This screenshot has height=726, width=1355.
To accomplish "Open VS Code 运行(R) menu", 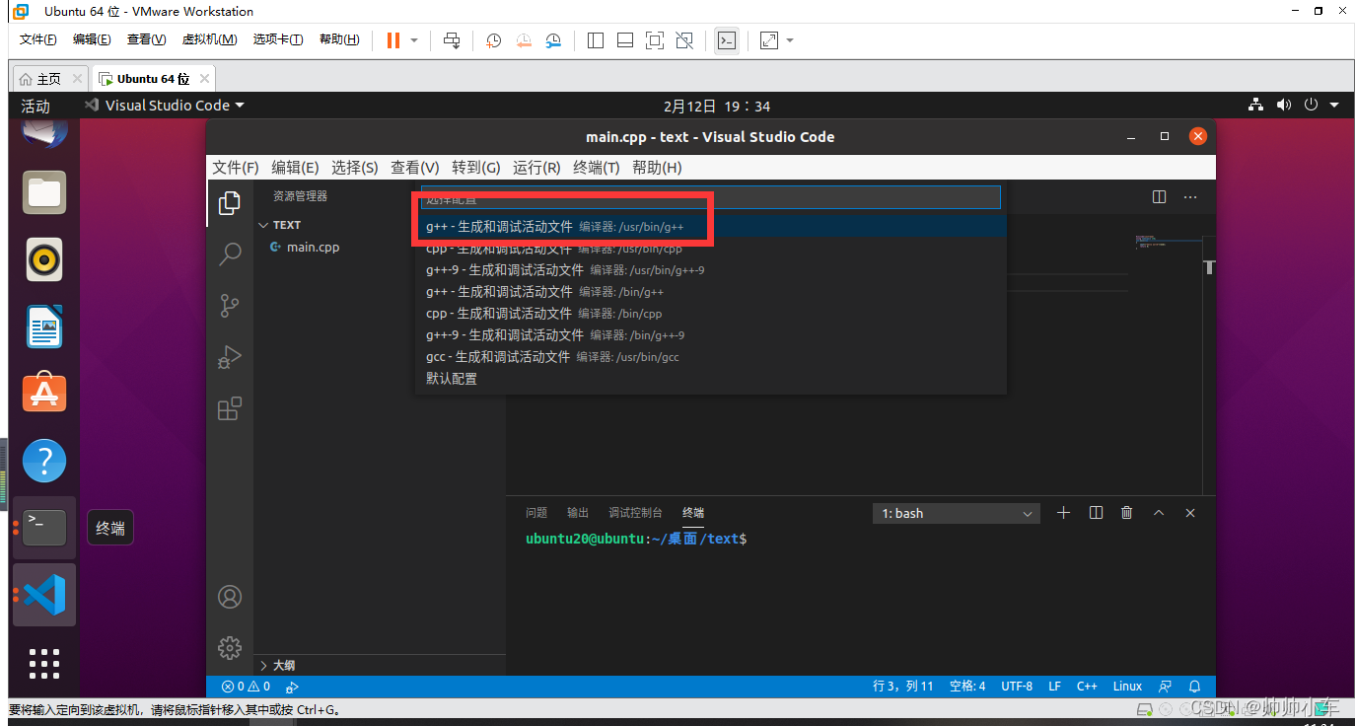I will tap(536, 168).
